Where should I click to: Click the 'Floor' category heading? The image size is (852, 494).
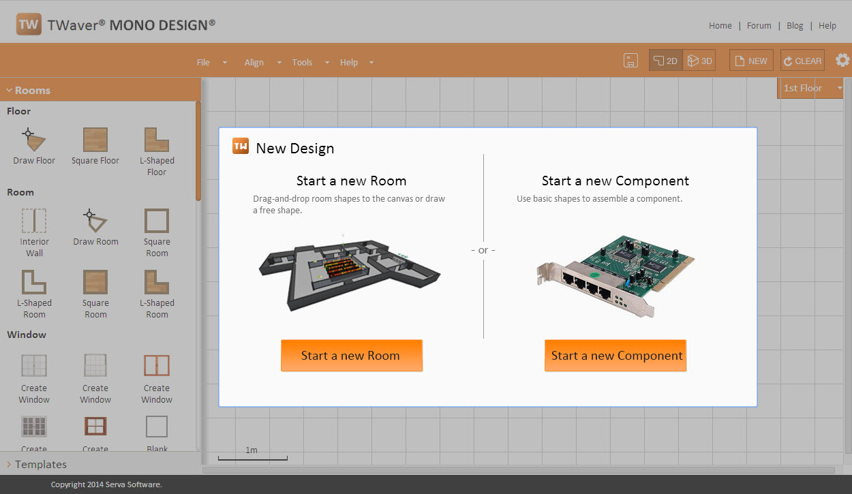pyautogui.click(x=19, y=111)
